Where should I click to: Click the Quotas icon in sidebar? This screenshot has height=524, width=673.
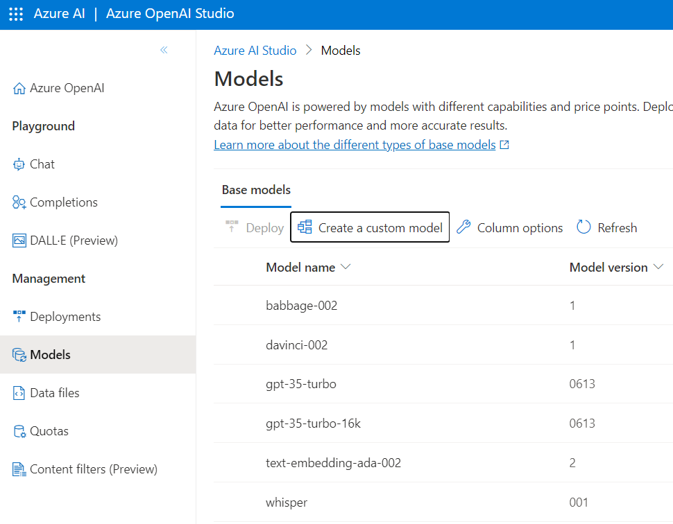tap(19, 431)
